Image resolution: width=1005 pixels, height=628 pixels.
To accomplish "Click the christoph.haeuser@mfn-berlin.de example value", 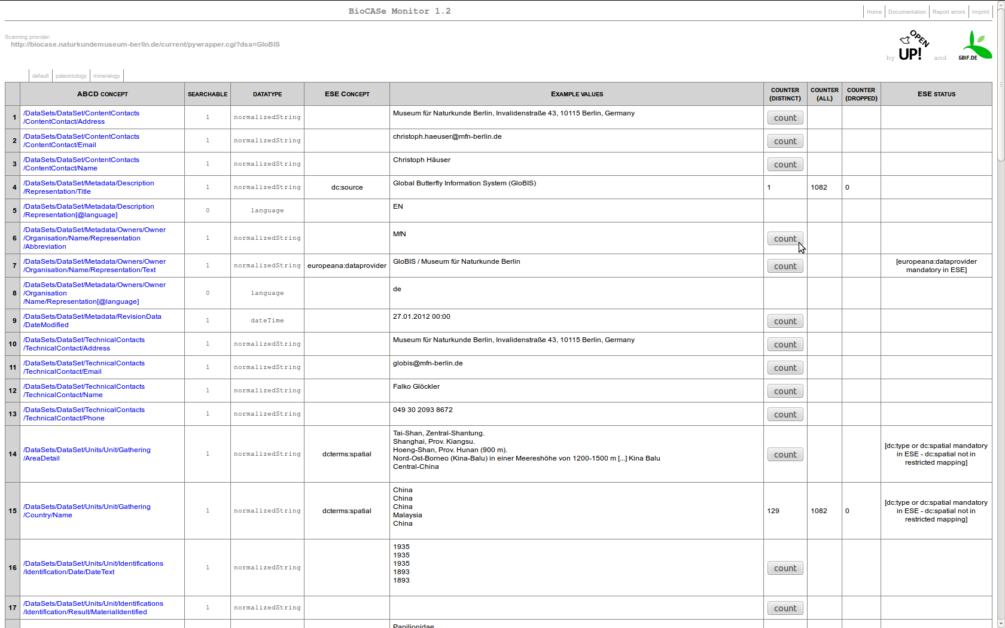I will tap(447, 136).
